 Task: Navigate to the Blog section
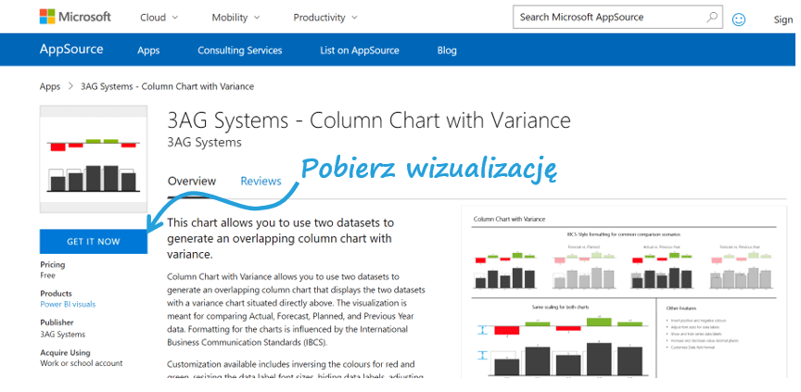[x=447, y=51]
